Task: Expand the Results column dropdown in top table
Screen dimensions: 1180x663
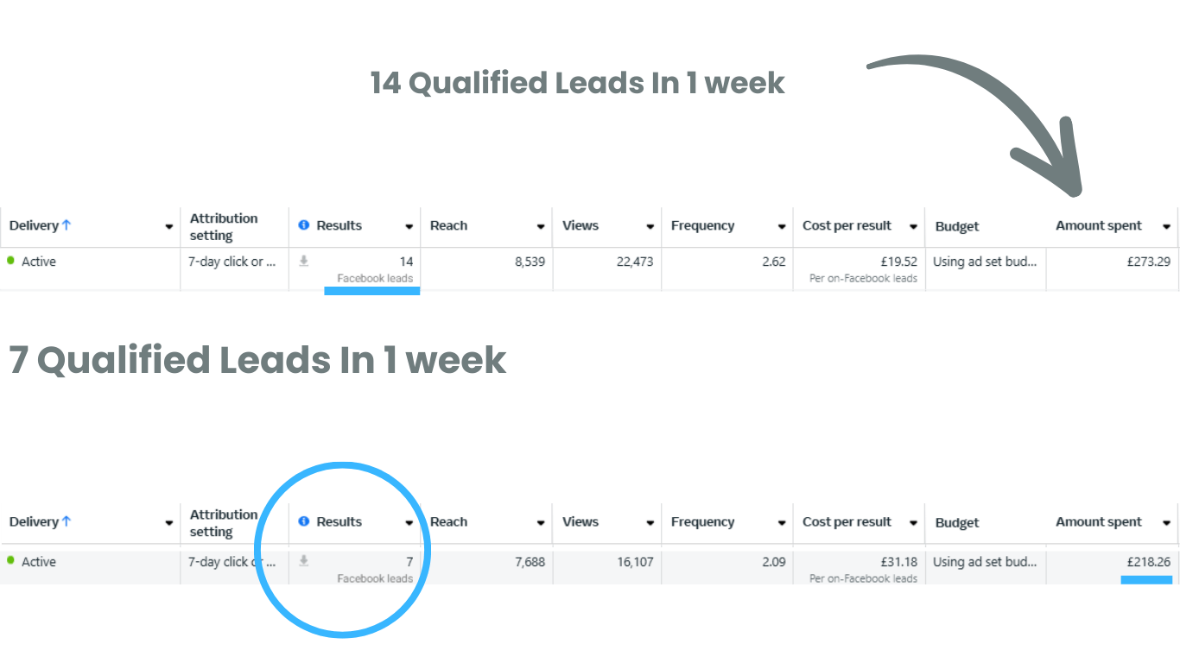Action: click(409, 227)
